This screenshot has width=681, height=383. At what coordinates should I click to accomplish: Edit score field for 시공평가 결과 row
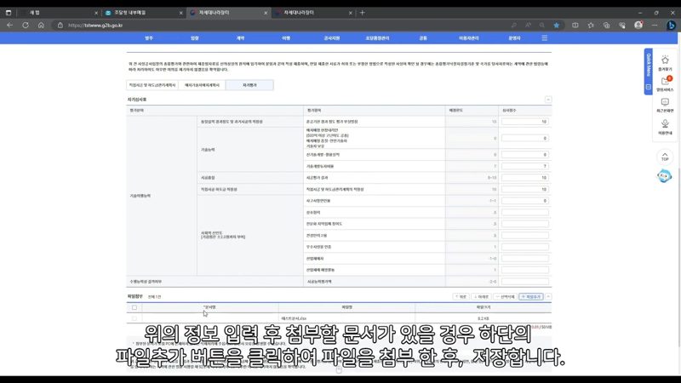(x=524, y=178)
